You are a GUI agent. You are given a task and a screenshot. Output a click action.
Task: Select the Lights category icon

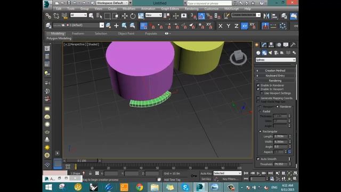[x=270, y=53]
